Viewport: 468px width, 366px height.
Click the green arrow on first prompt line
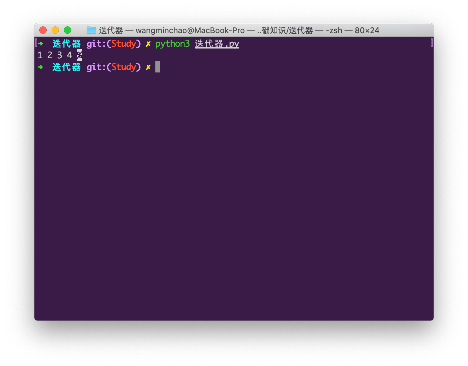(x=40, y=44)
